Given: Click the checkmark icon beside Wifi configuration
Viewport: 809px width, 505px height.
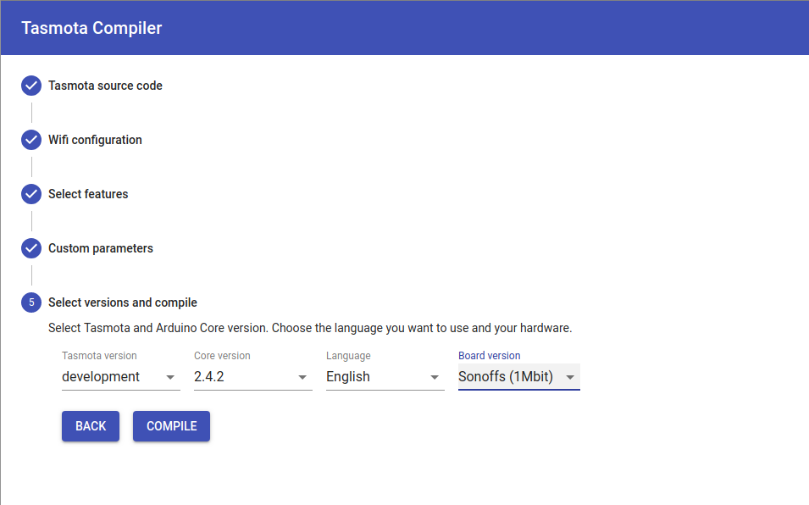Looking at the screenshot, I should pyautogui.click(x=31, y=140).
